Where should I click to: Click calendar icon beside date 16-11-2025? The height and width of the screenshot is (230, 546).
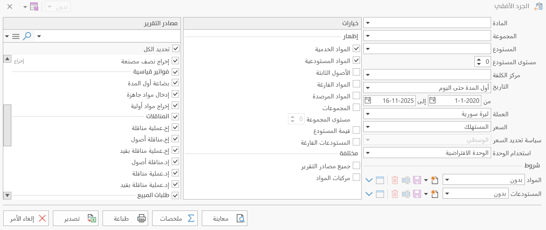pos(368,100)
